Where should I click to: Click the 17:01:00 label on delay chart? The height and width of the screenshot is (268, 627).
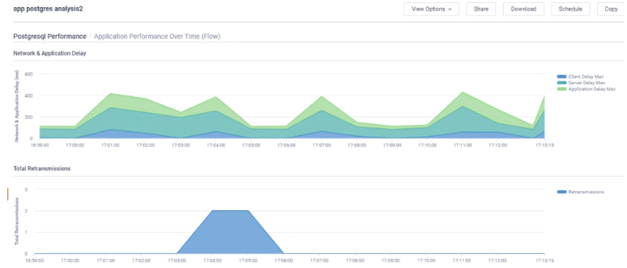(110, 145)
